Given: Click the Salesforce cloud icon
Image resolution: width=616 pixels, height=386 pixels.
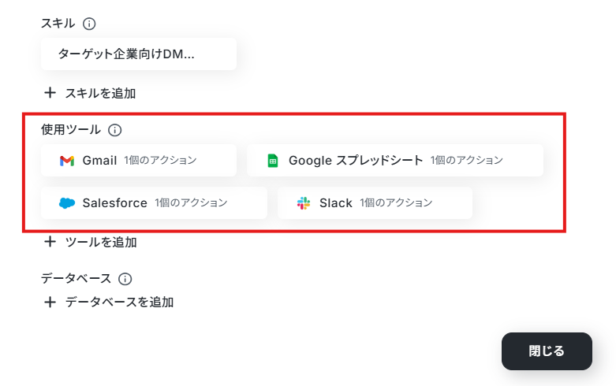Looking at the screenshot, I should coord(67,202).
